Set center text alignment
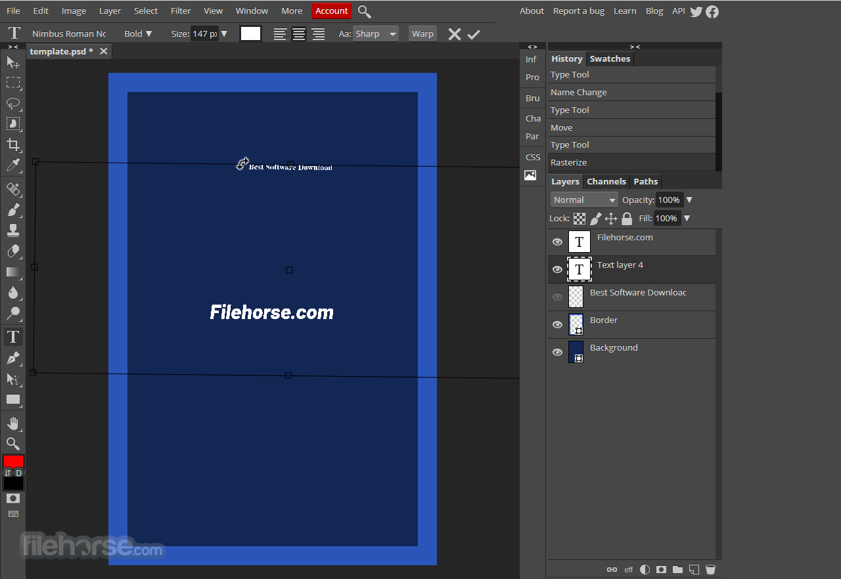 click(x=299, y=34)
